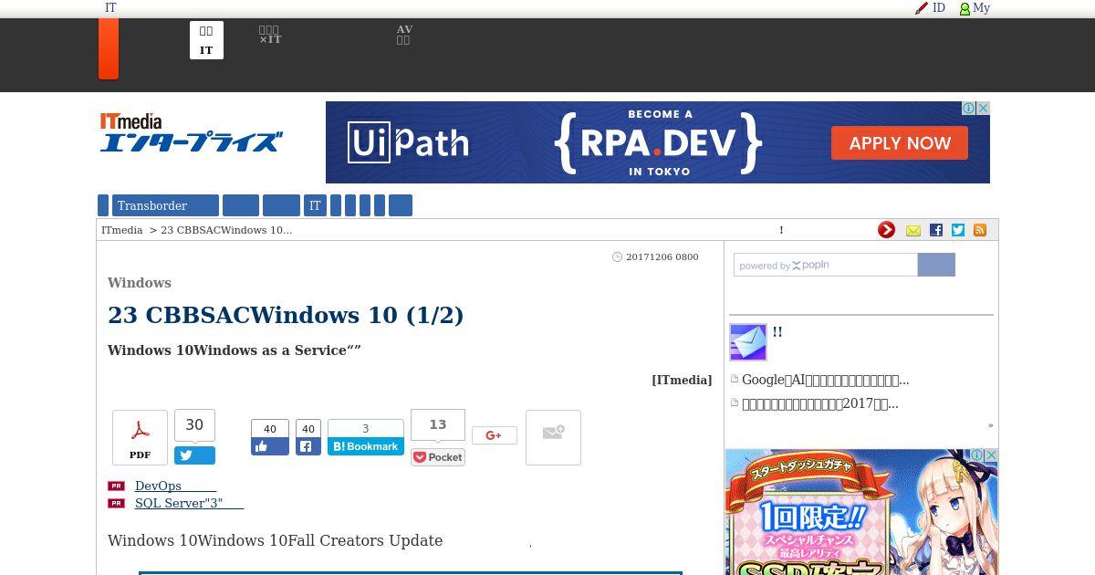Open the yellow envelope mail icon
The image size is (1095, 575).
tap(913, 230)
